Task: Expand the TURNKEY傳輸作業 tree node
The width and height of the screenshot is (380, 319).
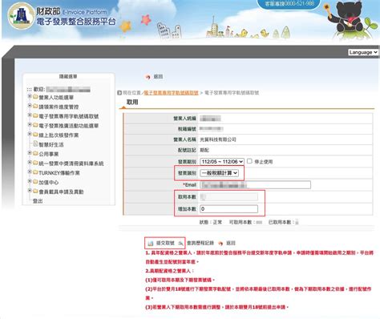Action: tap(30, 172)
